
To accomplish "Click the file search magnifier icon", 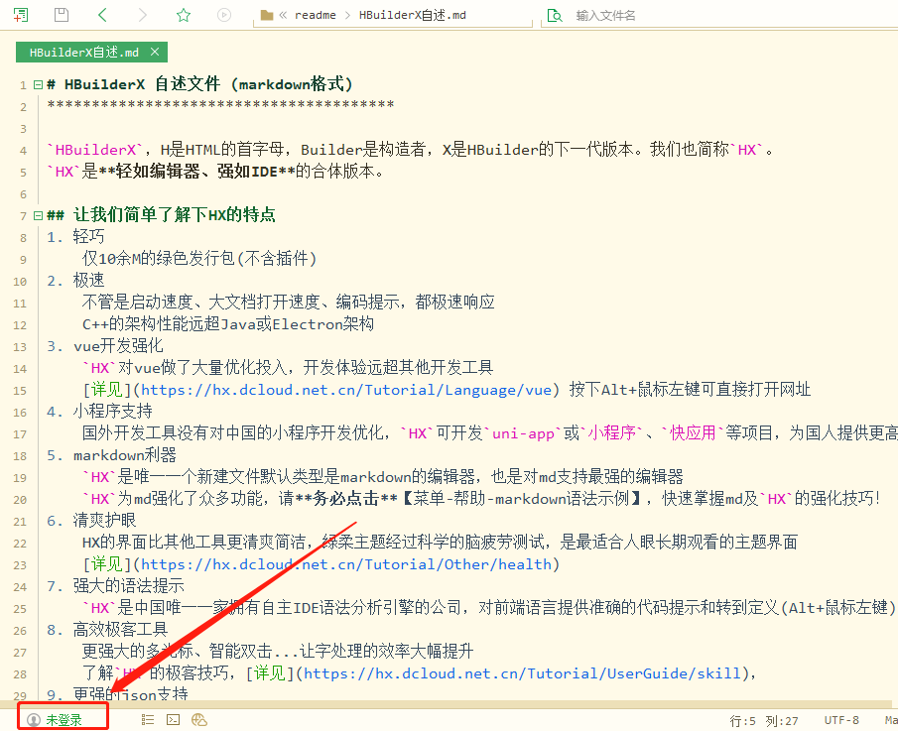I will click(x=555, y=16).
